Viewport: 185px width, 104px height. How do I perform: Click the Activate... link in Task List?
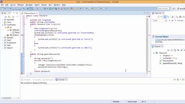coord(180,21)
